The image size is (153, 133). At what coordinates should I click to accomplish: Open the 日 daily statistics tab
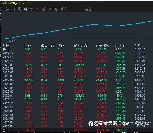(13, 9)
